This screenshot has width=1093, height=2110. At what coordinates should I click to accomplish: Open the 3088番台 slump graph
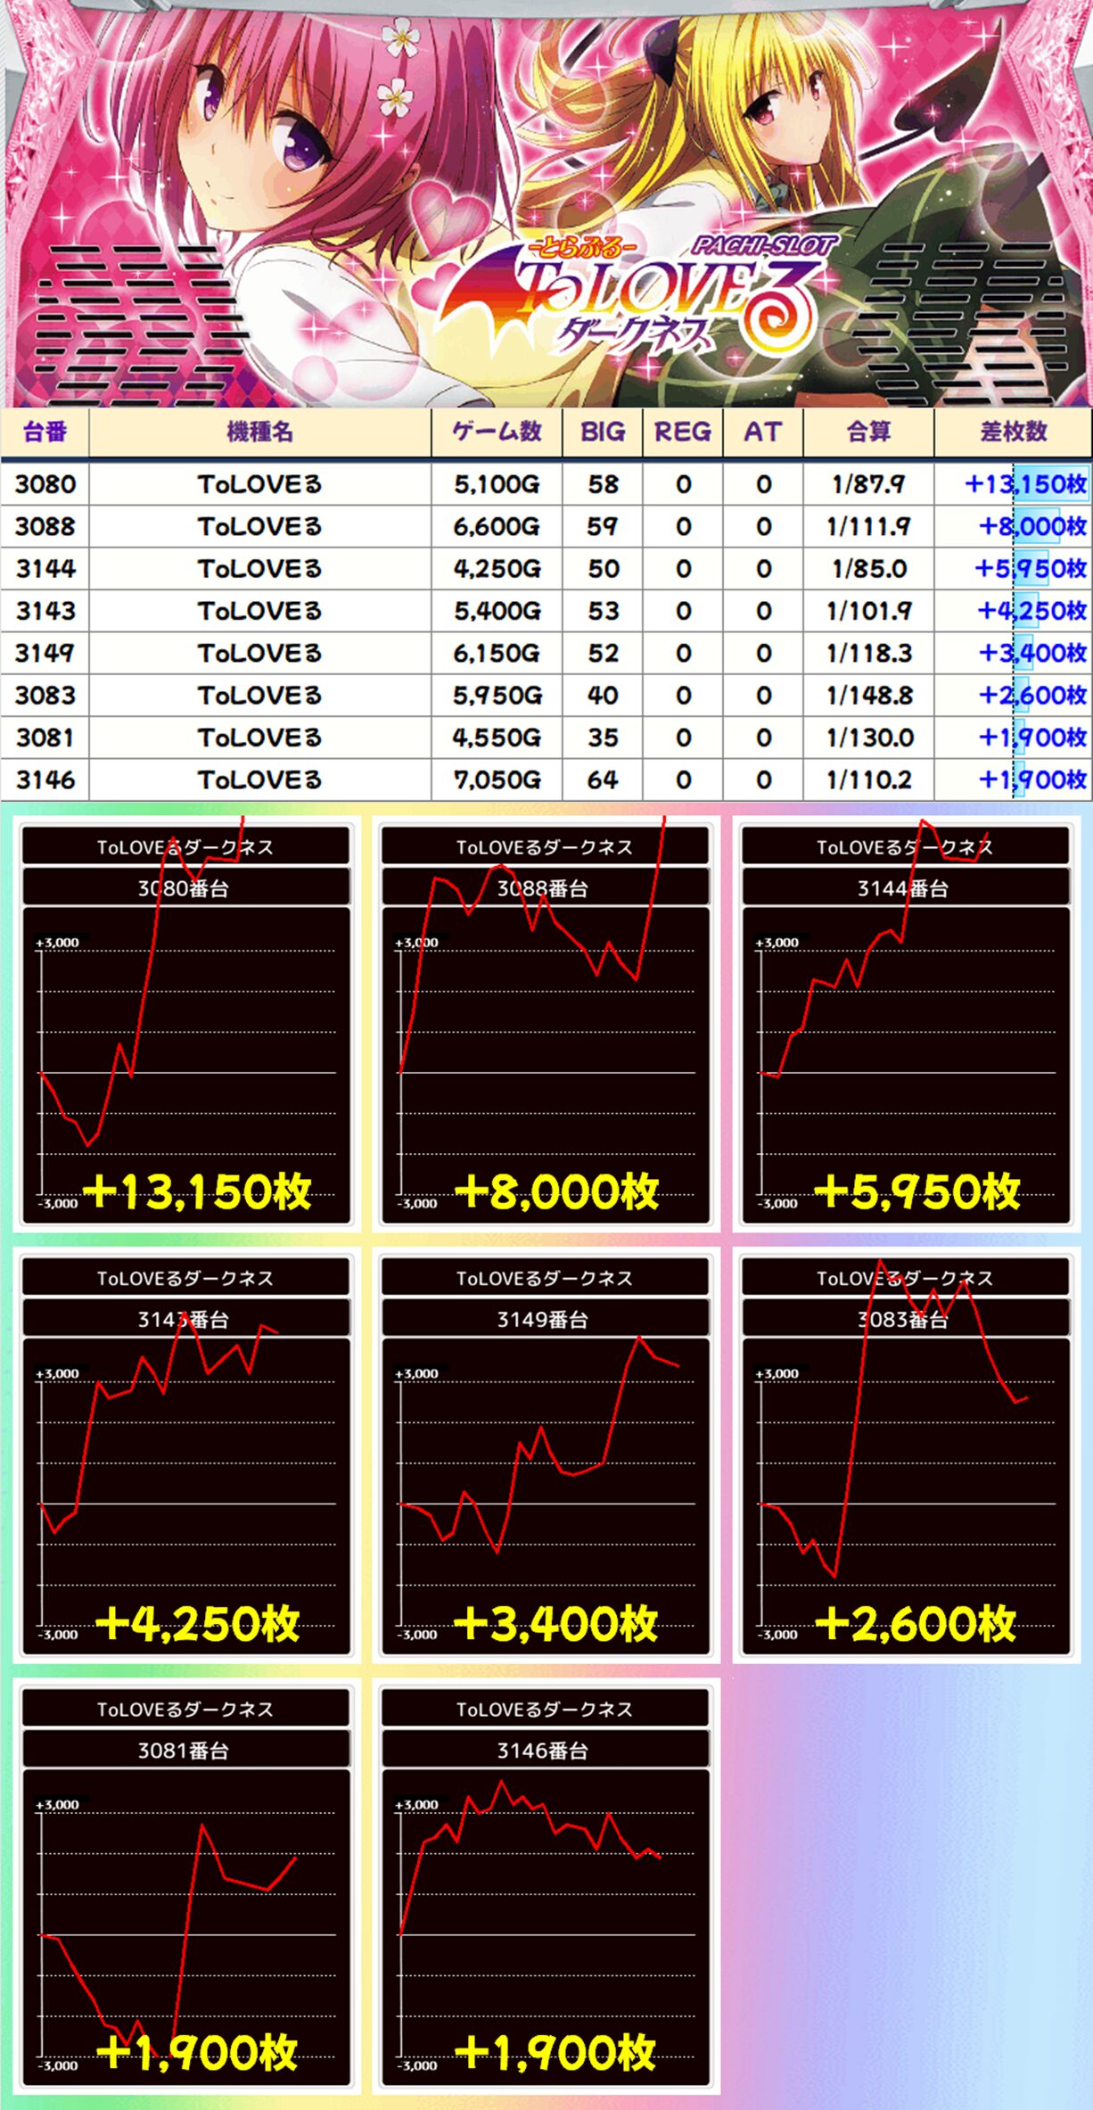[545, 1026]
